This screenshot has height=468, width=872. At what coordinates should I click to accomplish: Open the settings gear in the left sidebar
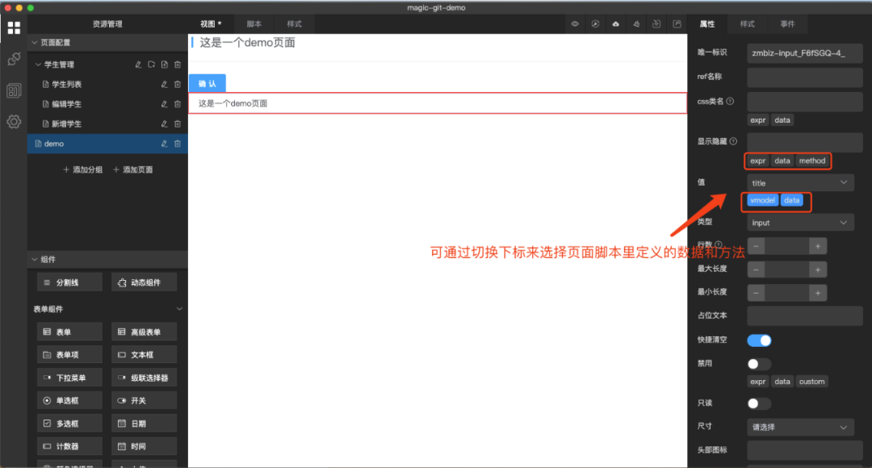pos(13,121)
